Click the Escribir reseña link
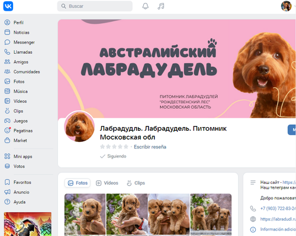Image resolution: width=296 pixels, height=236 pixels. 150,147
